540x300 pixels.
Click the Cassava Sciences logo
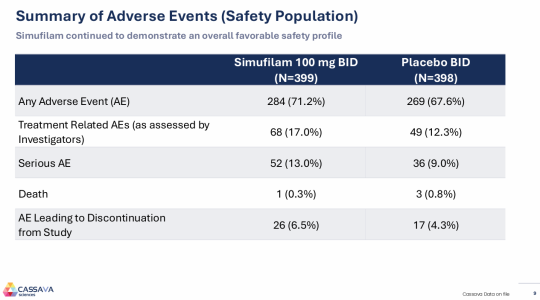coord(28,290)
